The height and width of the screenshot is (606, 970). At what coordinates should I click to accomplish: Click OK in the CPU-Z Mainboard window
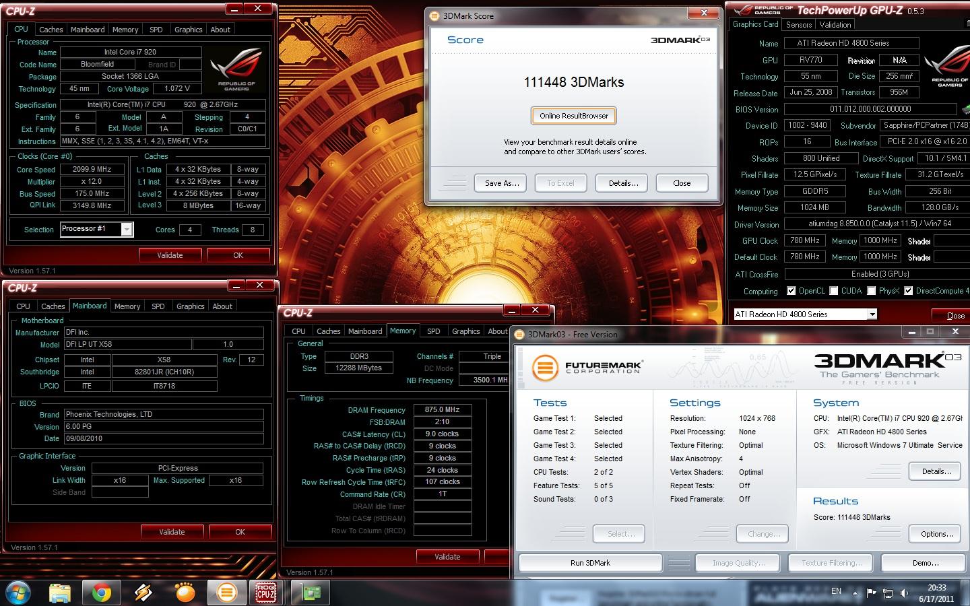[240, 532]
